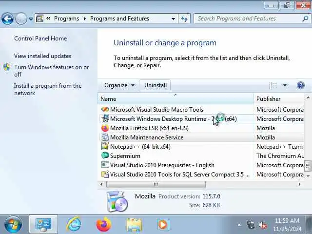
Task: Select Visual Studio 2010 Tools for SQL Server
Action: (201, 175)
